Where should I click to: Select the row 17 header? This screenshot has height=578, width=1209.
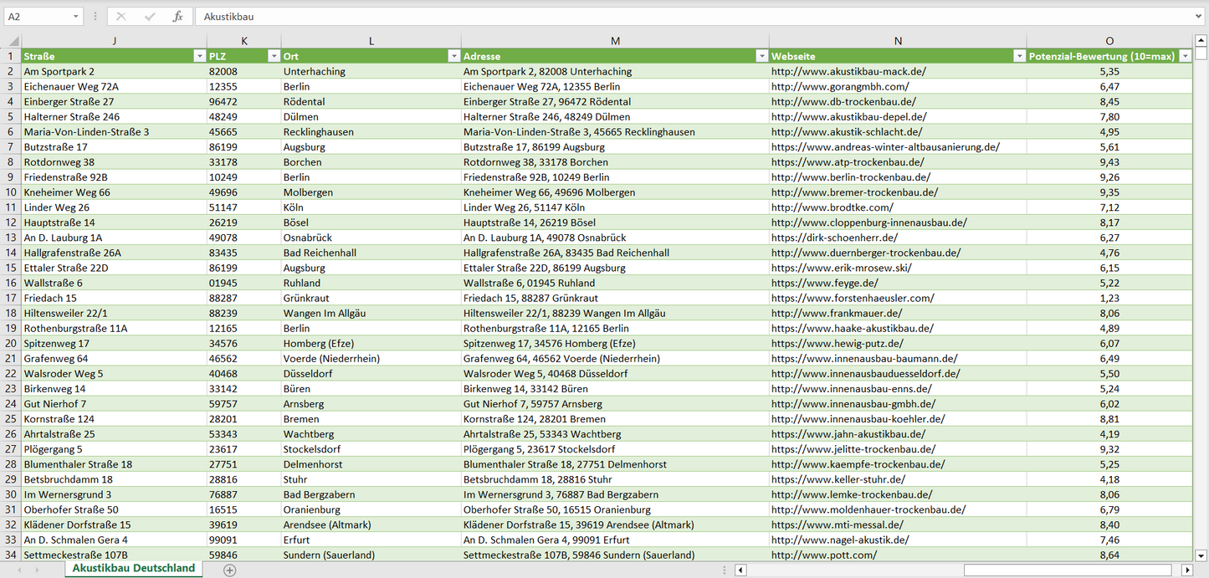coord(11,298)
